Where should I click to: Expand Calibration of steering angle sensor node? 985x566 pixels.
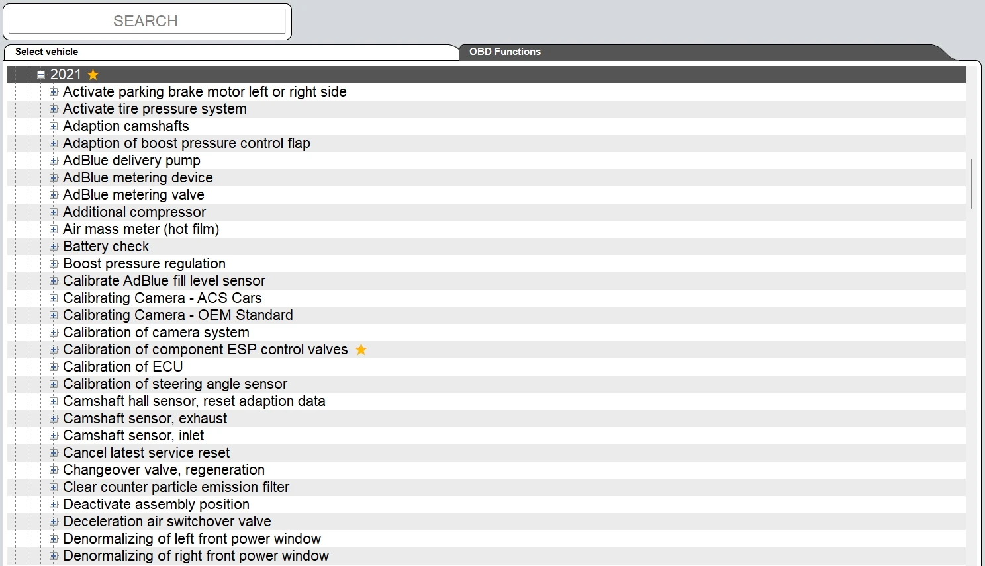[54, 384]
